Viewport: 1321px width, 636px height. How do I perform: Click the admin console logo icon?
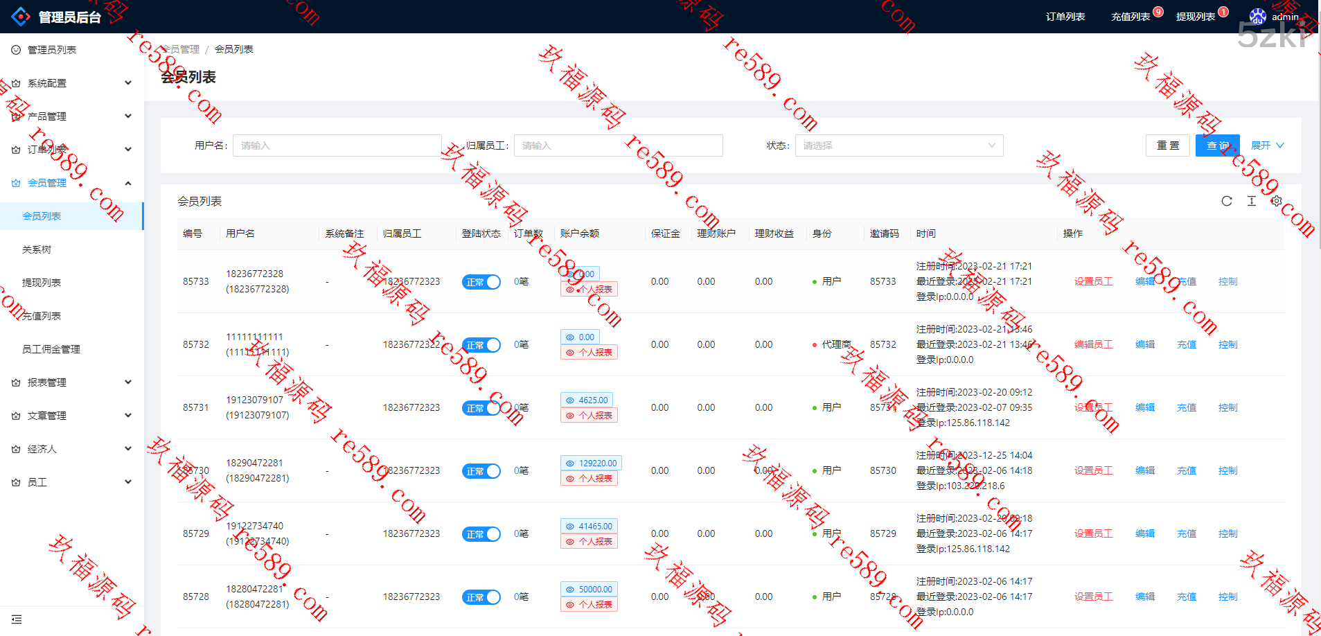(x=21, y=17)
